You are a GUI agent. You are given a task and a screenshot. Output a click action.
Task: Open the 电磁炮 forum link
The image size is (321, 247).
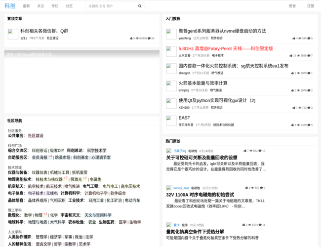(95, 179)
